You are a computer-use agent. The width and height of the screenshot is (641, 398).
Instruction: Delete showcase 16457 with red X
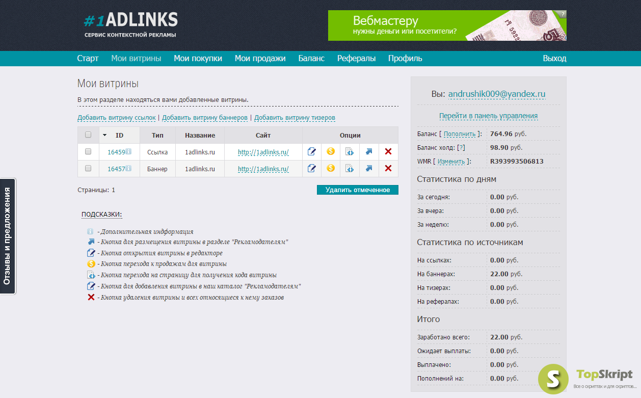pyautogui.click(x=388, y=168)
